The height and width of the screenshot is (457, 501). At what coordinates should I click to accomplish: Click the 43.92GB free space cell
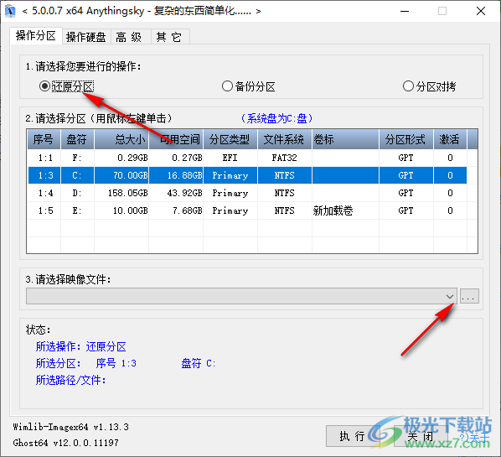(176, 193)
